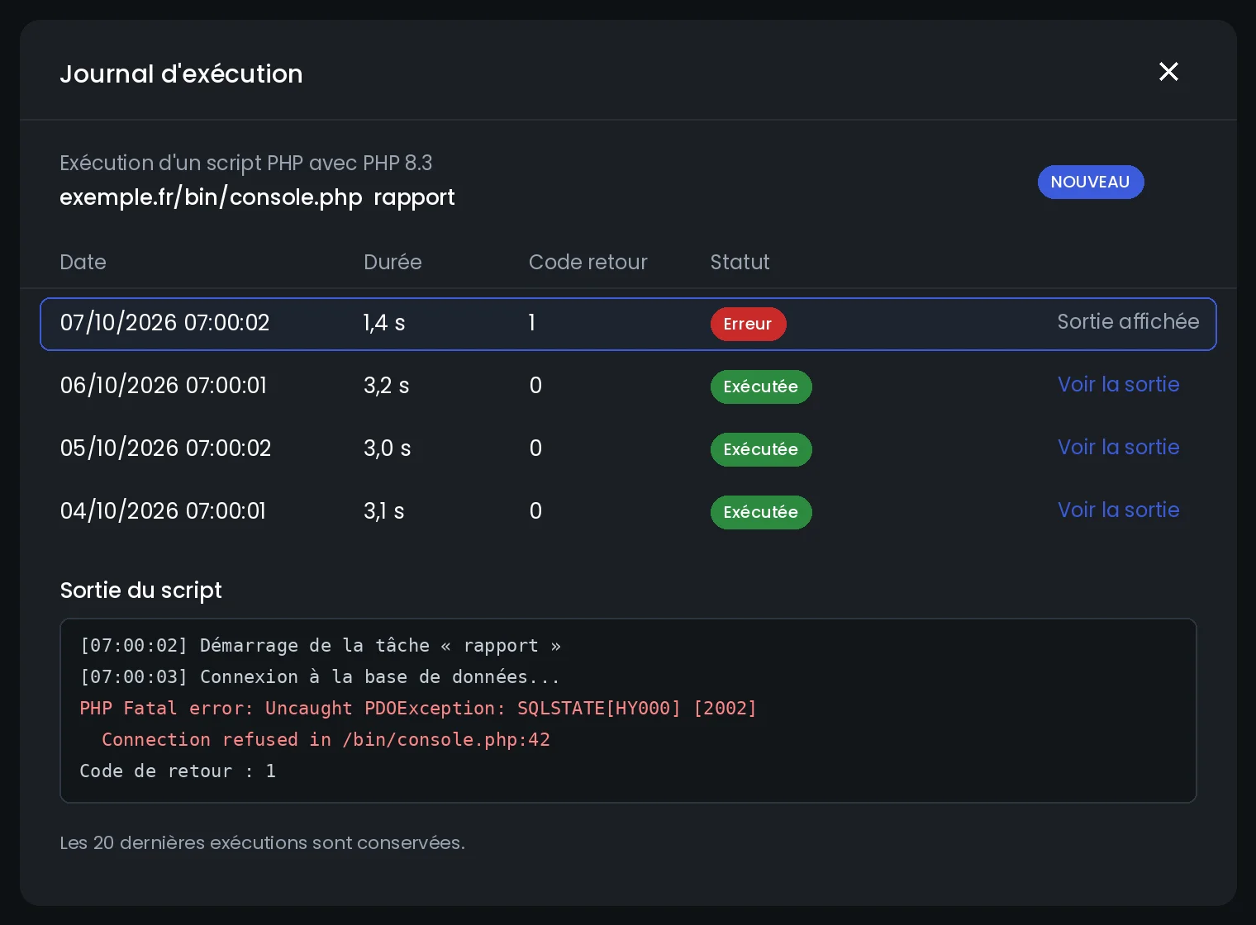Image resolution: width=1256 pixels, height=925 pixels.
Task: Open Voir la sortie for 04/10/2026 run
Action: (x=1119, y=510)
